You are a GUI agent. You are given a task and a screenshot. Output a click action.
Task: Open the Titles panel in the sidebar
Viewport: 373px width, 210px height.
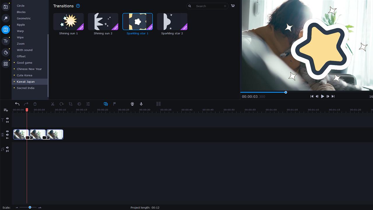pyautogui.click(x=6, y=41)
